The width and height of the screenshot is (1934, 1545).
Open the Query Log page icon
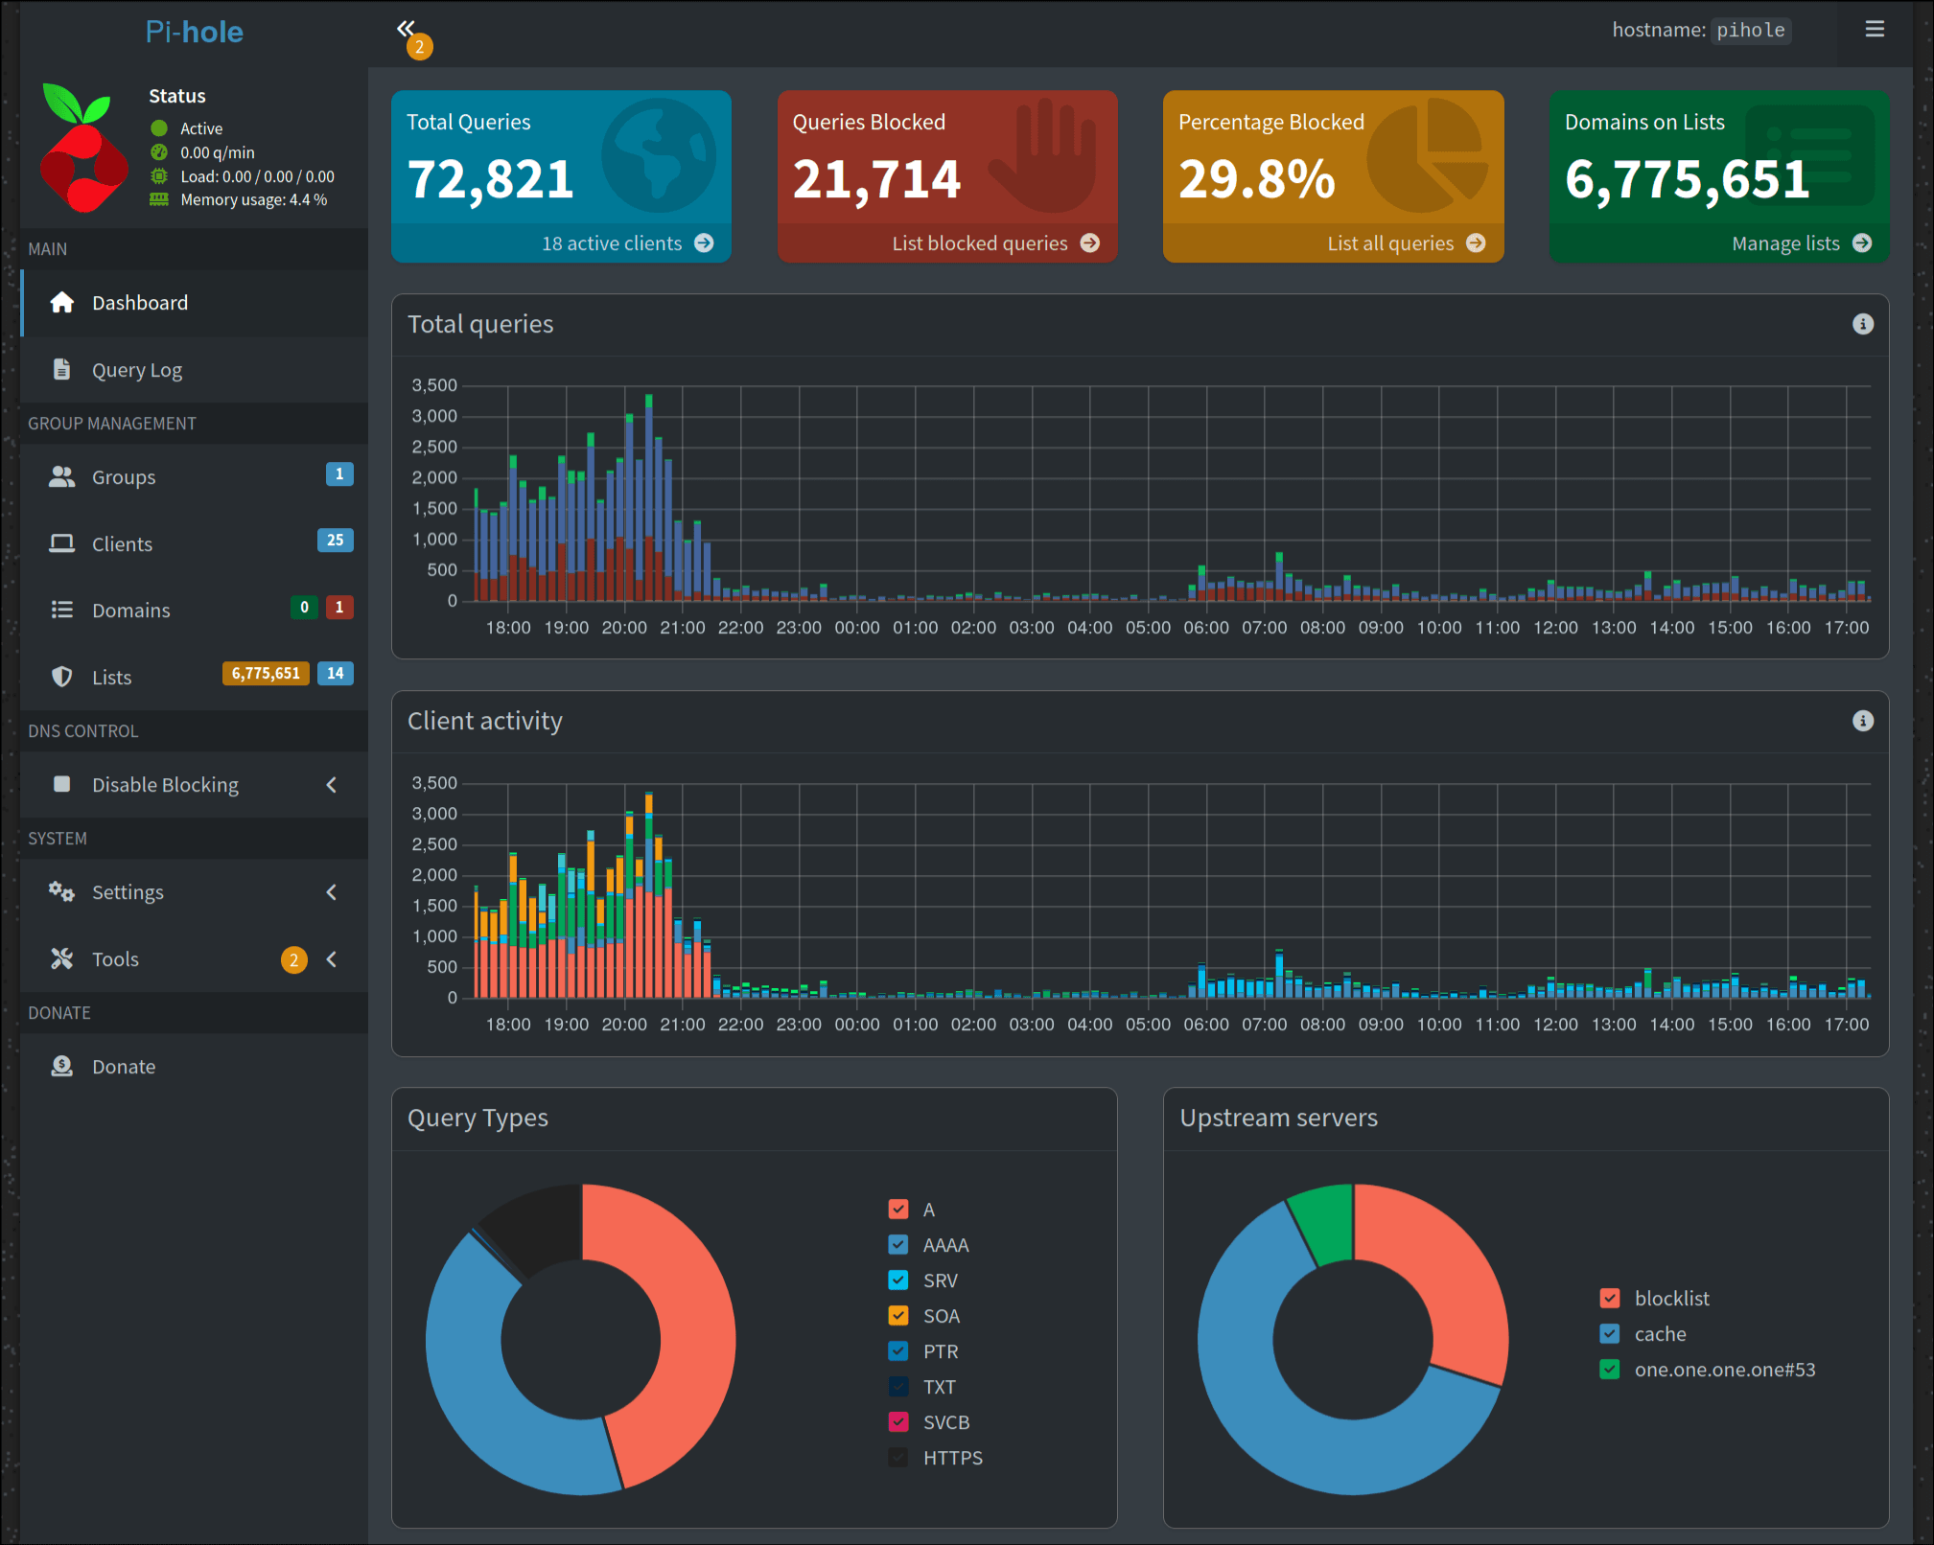tap(61, 369)
